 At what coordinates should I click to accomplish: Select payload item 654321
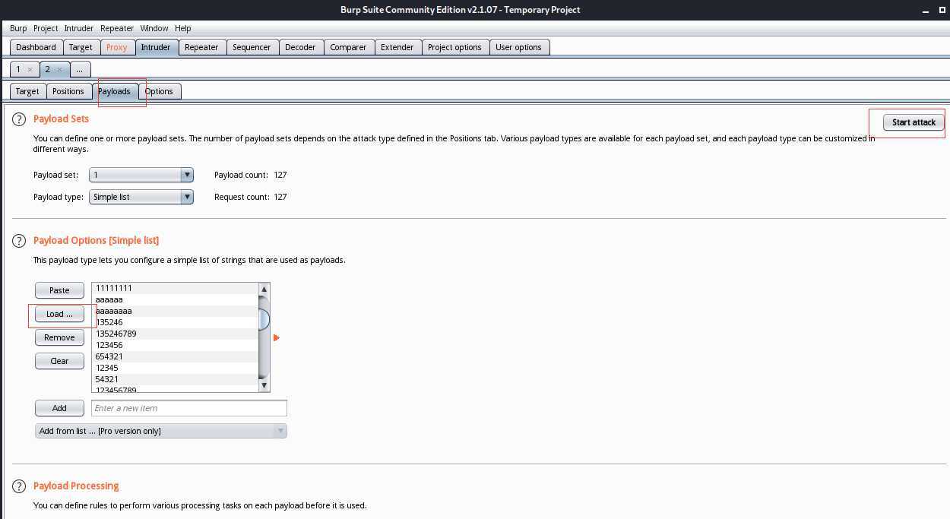pyautogui.click(x=176, y=356)
